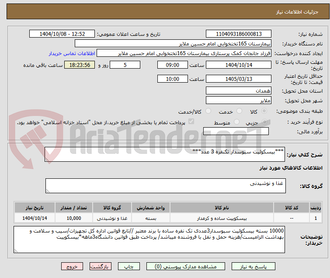This screenshot has width=330, height=278.
Task: Click the empty برآورد مالی field
Action: 236,131
